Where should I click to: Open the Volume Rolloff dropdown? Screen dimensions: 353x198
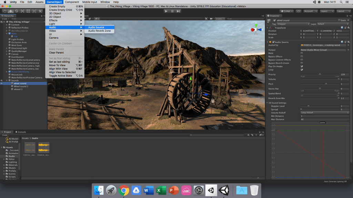pyautogui.click(x=324, y=113)
